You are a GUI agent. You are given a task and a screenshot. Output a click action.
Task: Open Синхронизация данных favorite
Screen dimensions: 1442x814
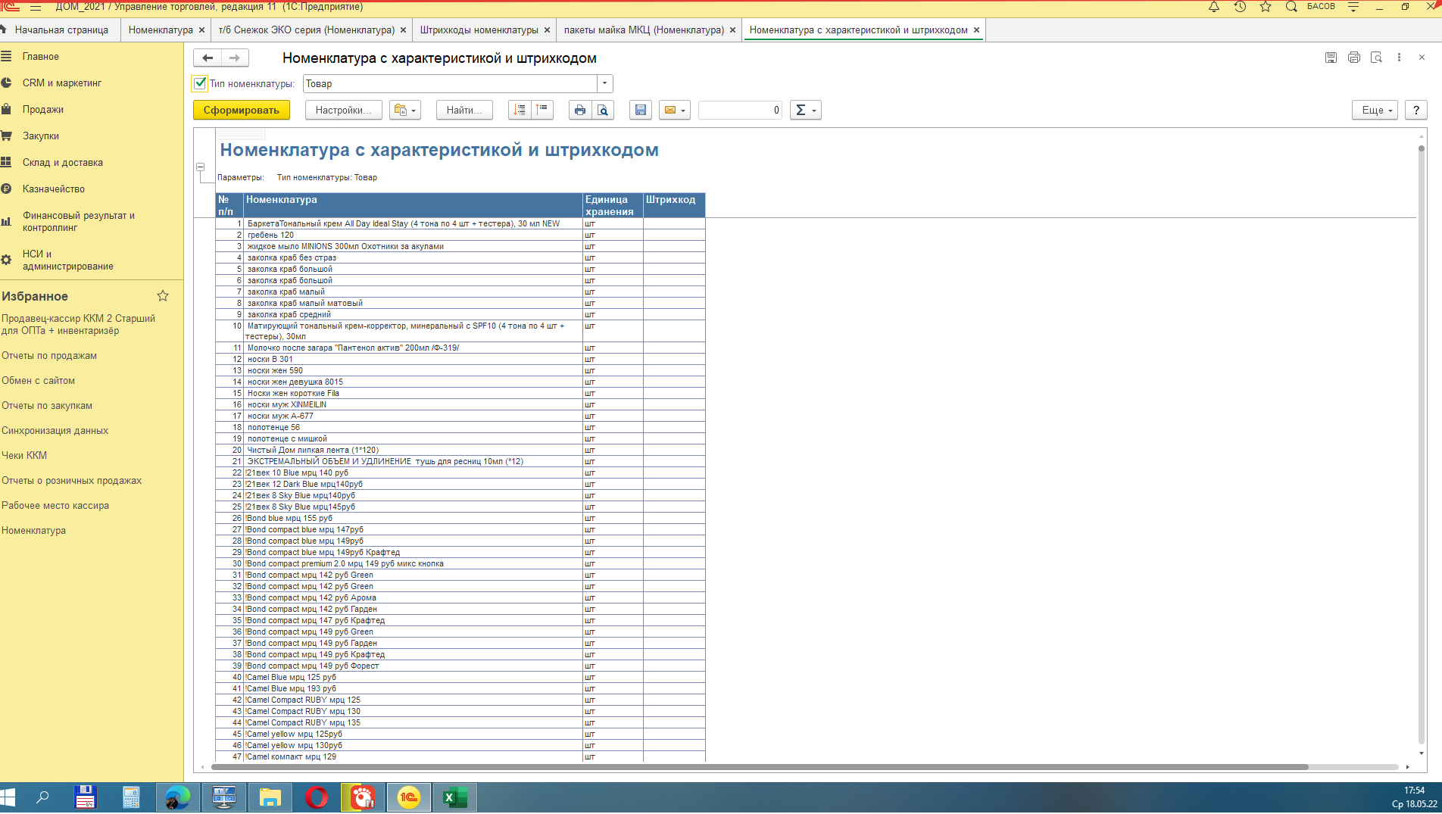pyautogui.click(x=55, y=431)
